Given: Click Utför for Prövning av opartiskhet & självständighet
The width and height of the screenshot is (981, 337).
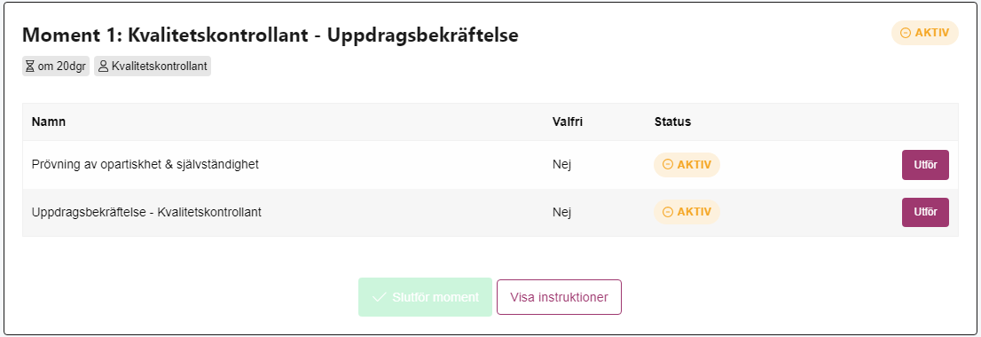Looking at the screenshot, I should (x=925, y=165).
